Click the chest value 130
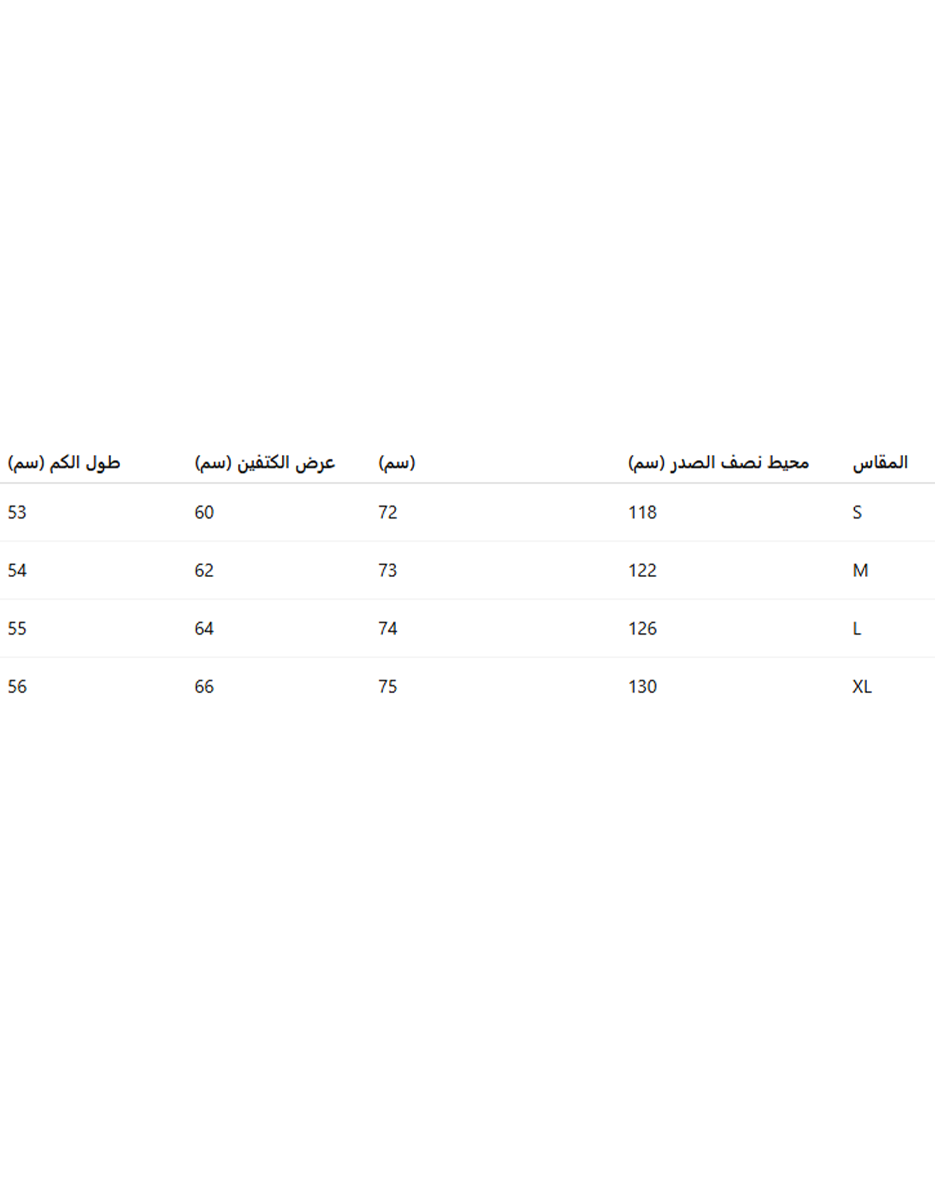 (x=642, y=687)
